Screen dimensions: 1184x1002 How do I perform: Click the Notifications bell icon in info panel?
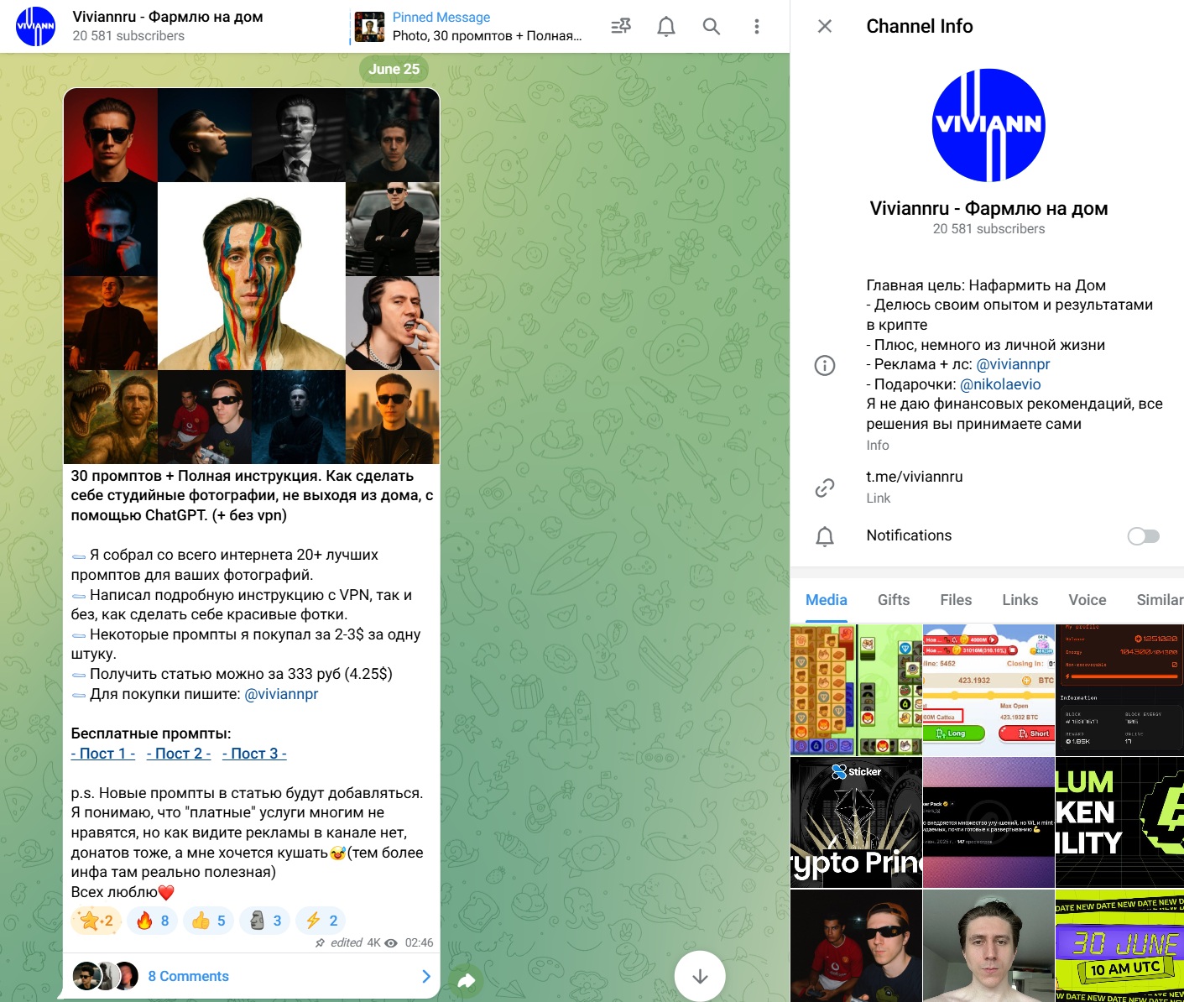coord(825,536)
